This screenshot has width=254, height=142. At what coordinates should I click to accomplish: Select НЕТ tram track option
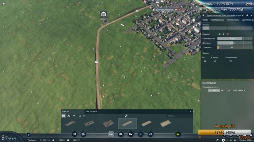pyautogui.click(x=223, y=90)
